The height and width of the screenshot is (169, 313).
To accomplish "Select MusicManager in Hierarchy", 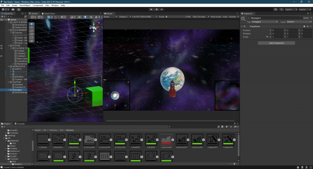I will (21, 93).
